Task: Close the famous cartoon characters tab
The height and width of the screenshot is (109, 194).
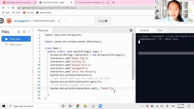Action: [x=108, y=2]
